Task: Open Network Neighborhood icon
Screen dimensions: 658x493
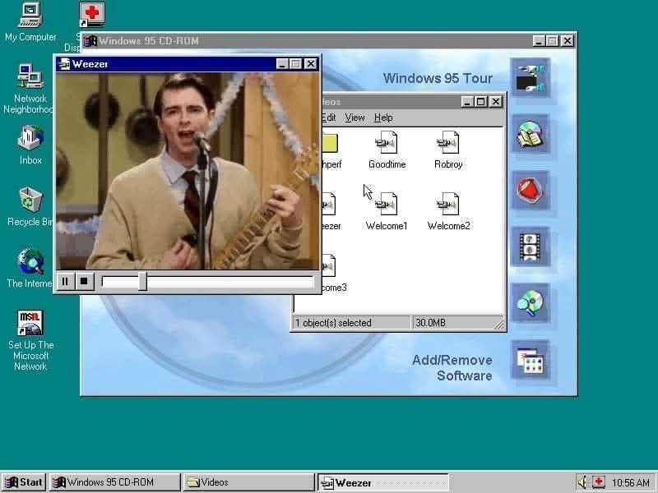Action: (x=30, y=77)
